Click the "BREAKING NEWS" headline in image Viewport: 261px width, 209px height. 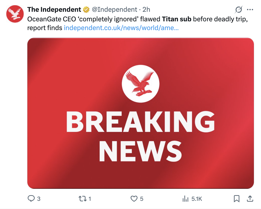tap(140, 136)
